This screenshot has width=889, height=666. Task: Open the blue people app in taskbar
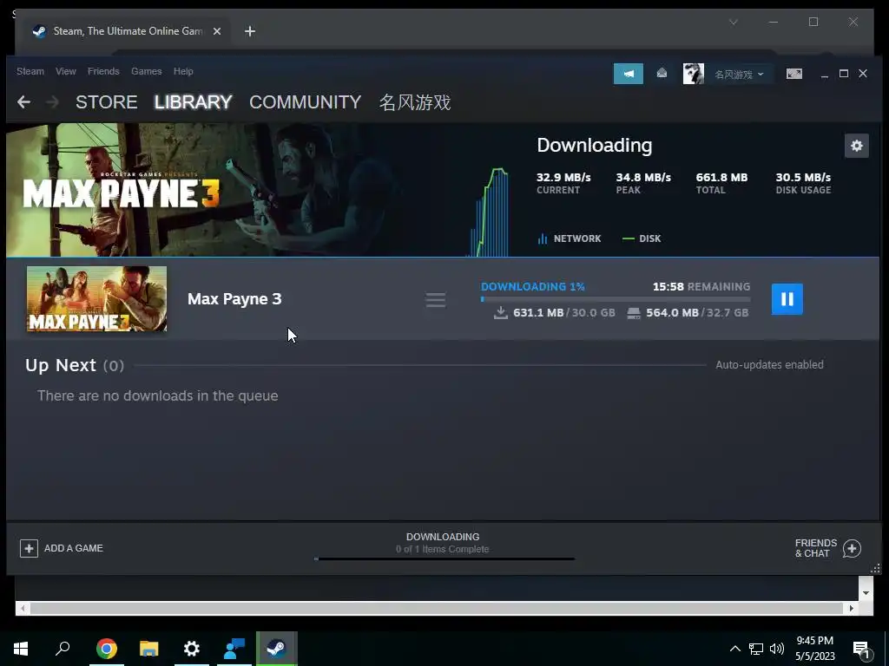click(234, 649)
